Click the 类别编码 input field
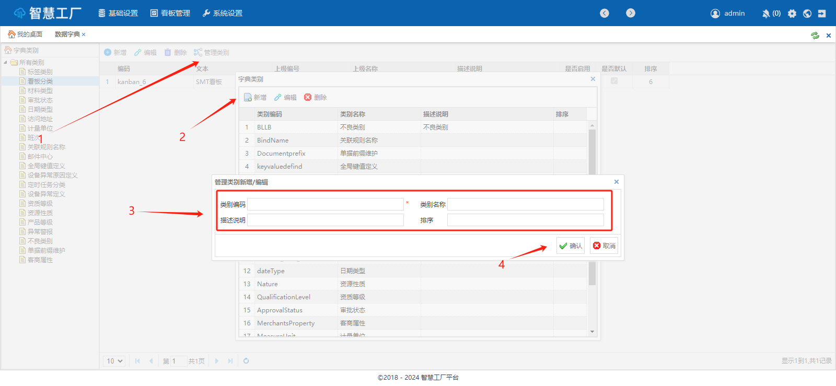Screen dimensions: 836x386 tap(325, 204)
